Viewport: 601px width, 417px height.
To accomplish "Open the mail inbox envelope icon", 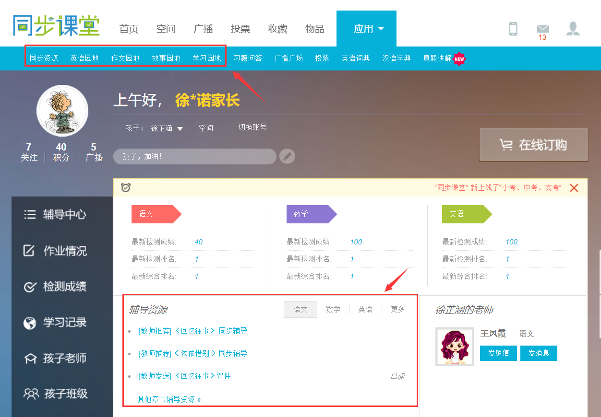I will [x=542, y=29].
